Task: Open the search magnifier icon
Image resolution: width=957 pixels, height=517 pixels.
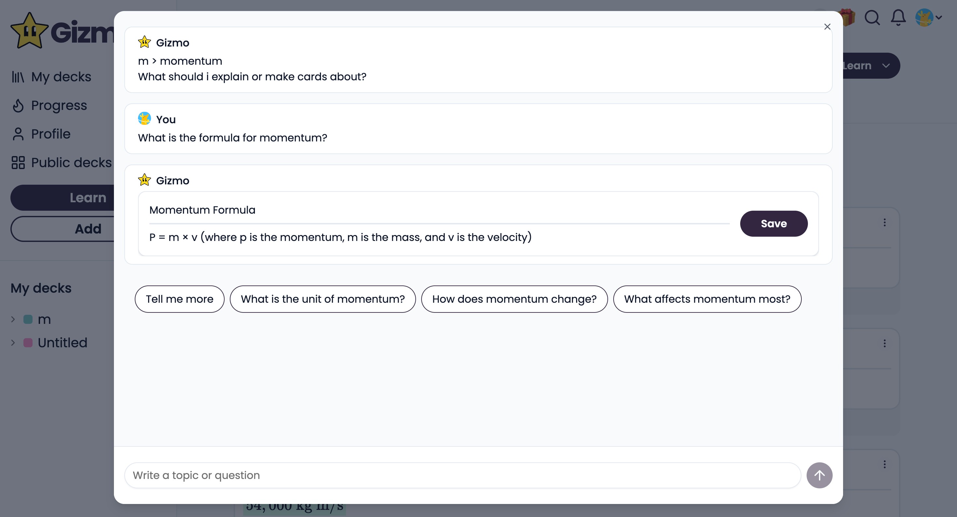Action: [872, 18]
